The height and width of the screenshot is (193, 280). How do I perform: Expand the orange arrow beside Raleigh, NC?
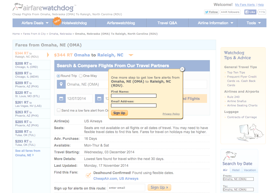[x=131, y=55]
